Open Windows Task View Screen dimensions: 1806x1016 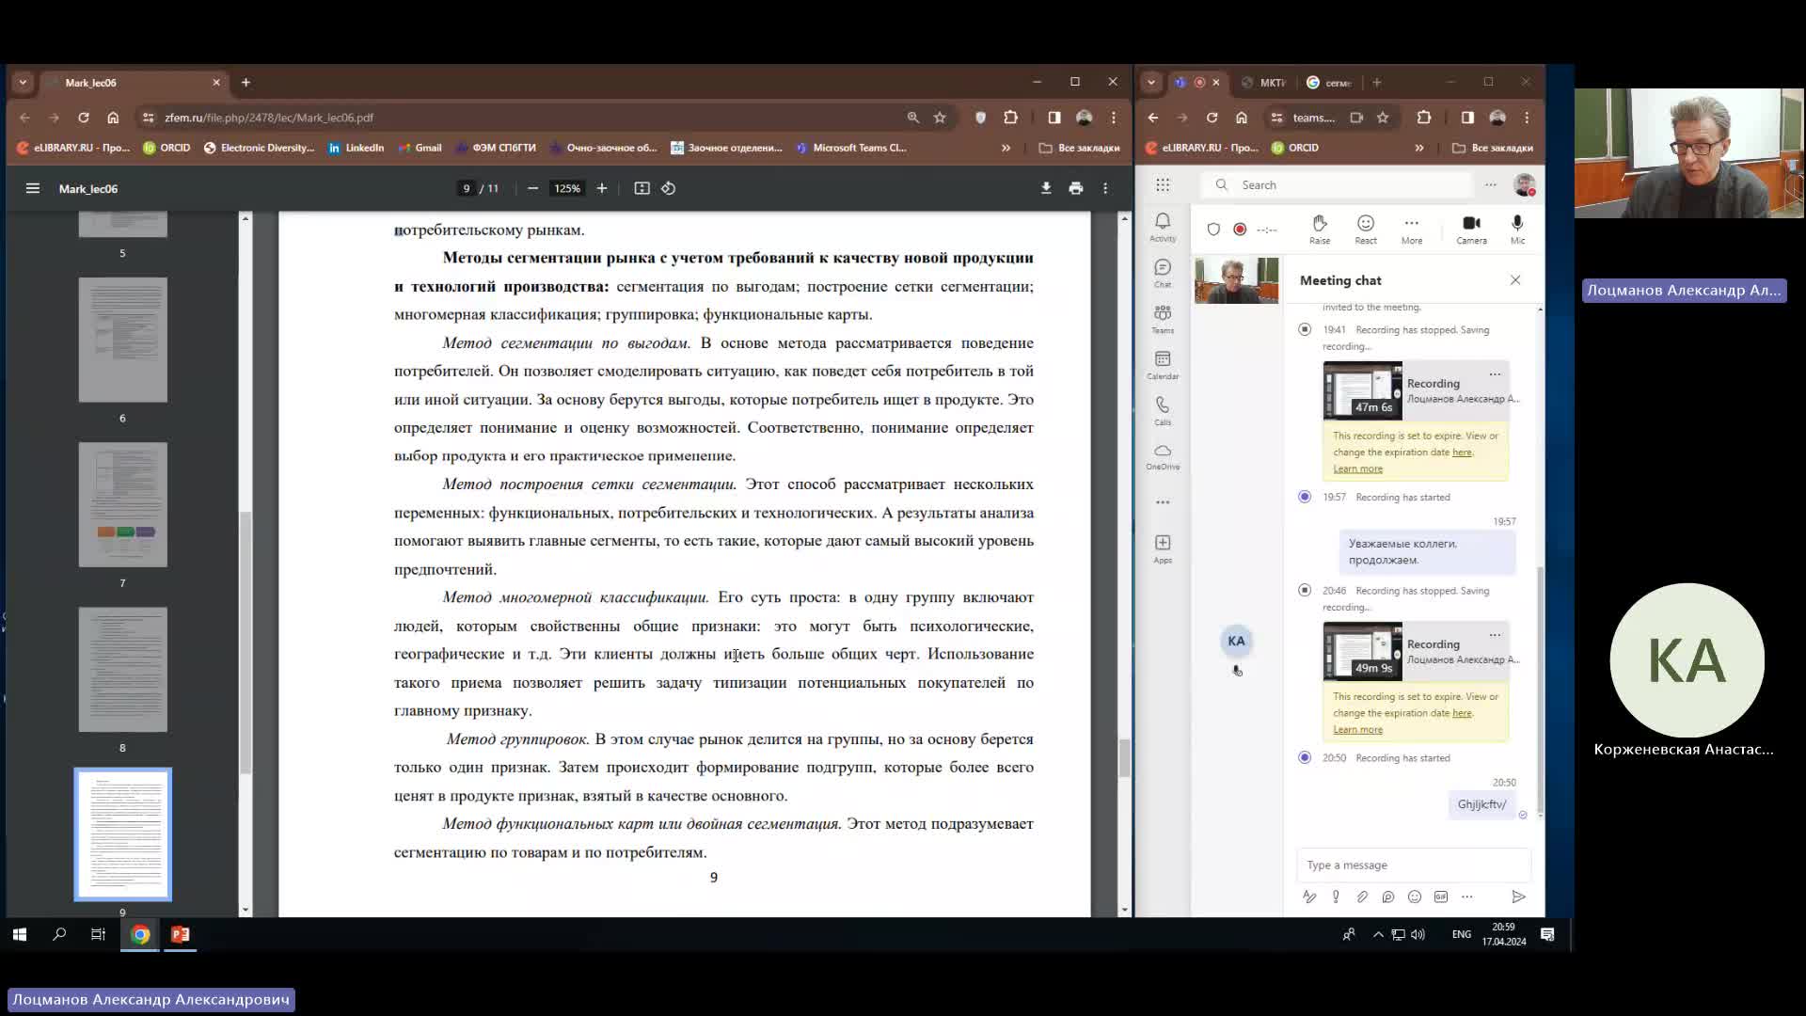point(98,934)
